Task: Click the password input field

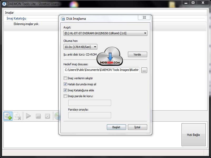Action: point(90,103)
